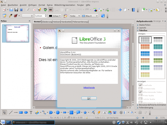The image size is (167, 125).
Task: Click the zoom out minus button
Action: (137, 118)
